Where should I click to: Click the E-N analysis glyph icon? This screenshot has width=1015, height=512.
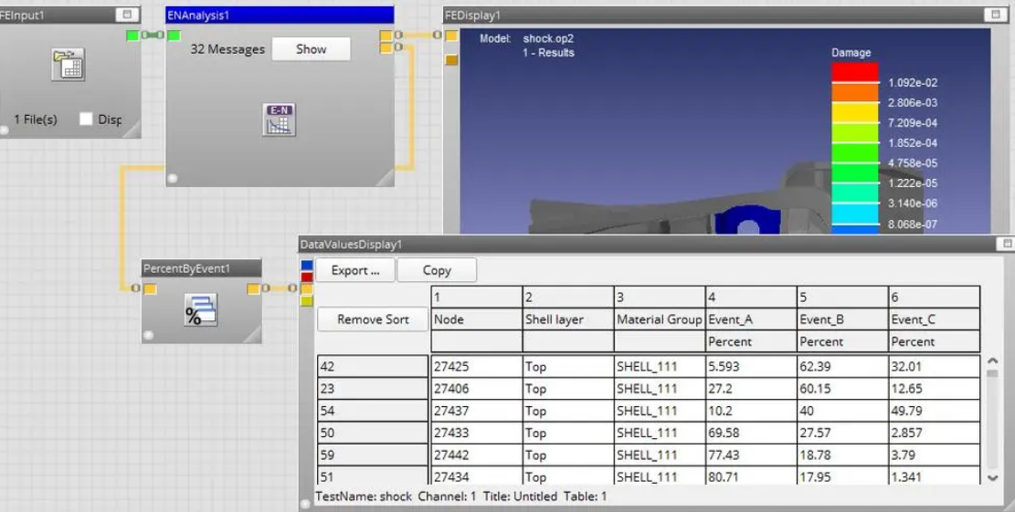279,120
